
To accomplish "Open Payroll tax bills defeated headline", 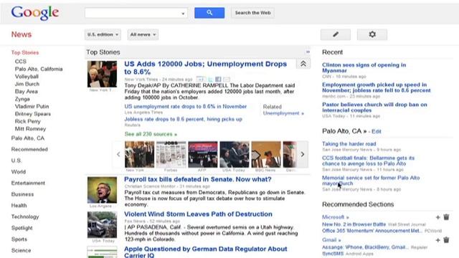I will [198, 179].
